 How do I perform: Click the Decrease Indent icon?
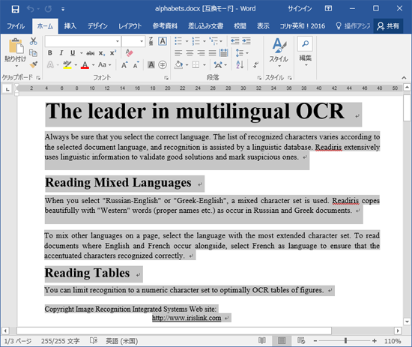pyautogui.click(x=234, y=41)
